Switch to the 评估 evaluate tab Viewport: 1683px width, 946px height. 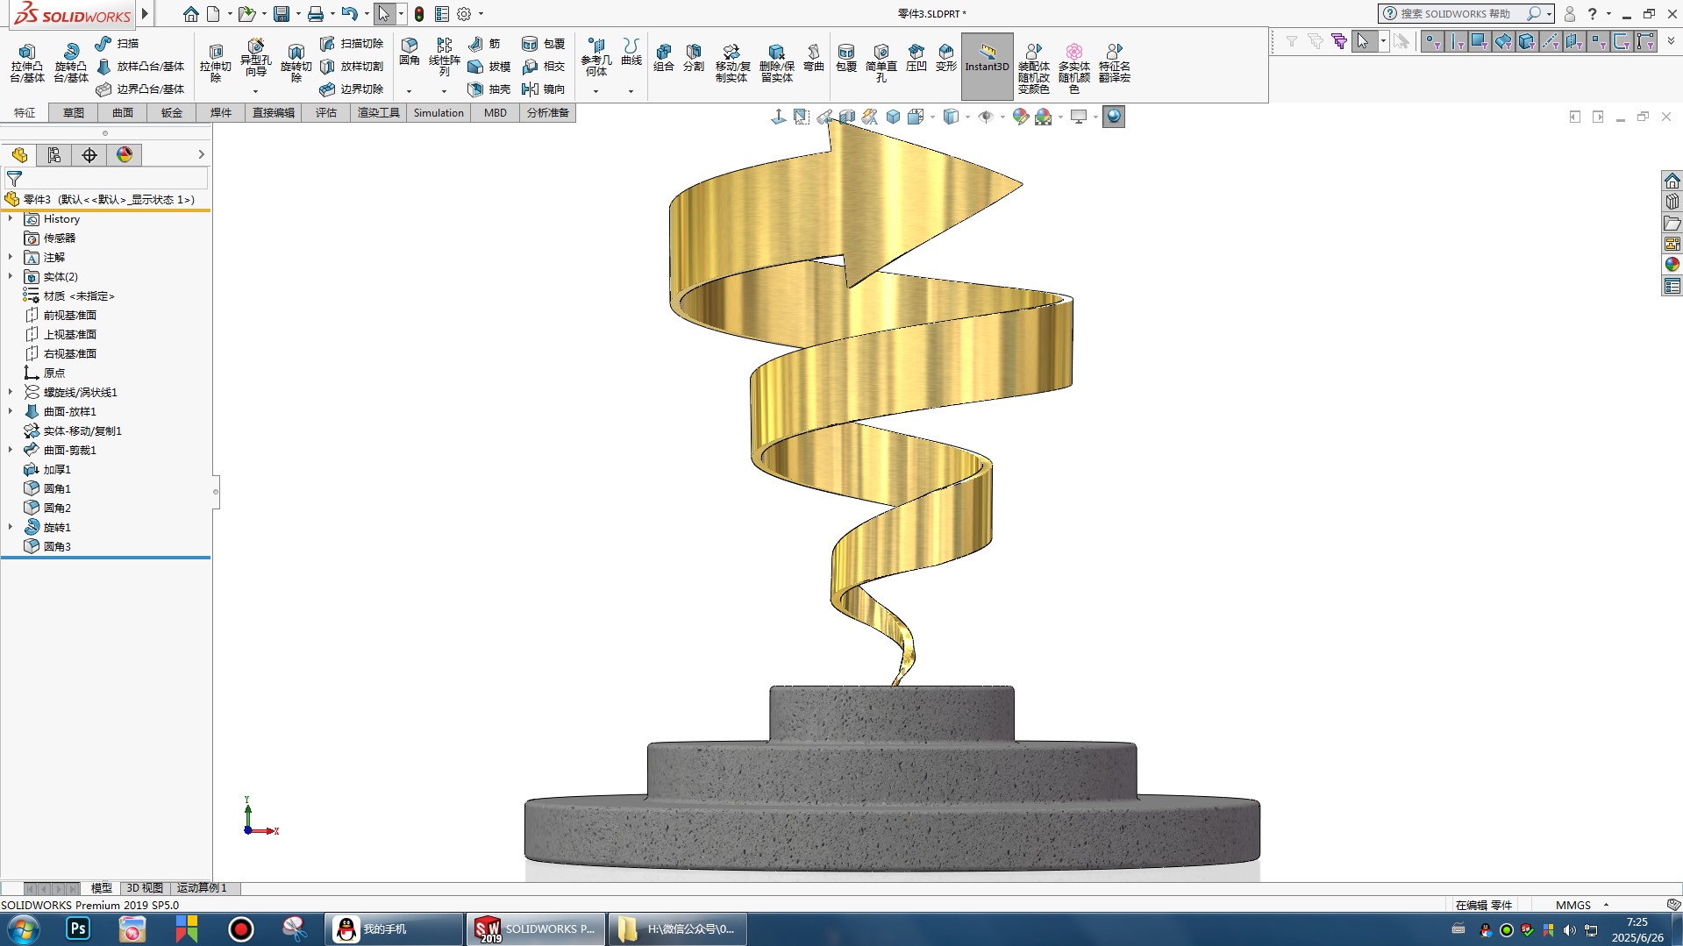coord(326,112)
